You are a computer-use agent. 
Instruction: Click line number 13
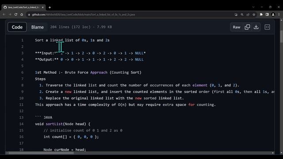(21, 117)
